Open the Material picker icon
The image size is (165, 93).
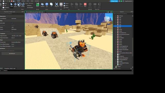(57, 4)
